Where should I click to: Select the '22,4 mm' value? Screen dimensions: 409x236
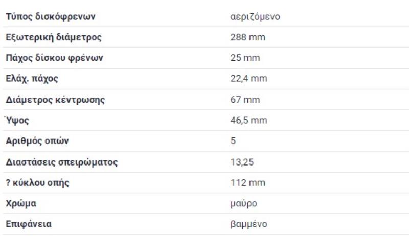249,79
